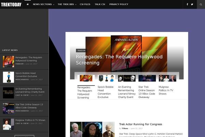Click FANDOM category under sidebar Renegades item

(x=19, y=64)
